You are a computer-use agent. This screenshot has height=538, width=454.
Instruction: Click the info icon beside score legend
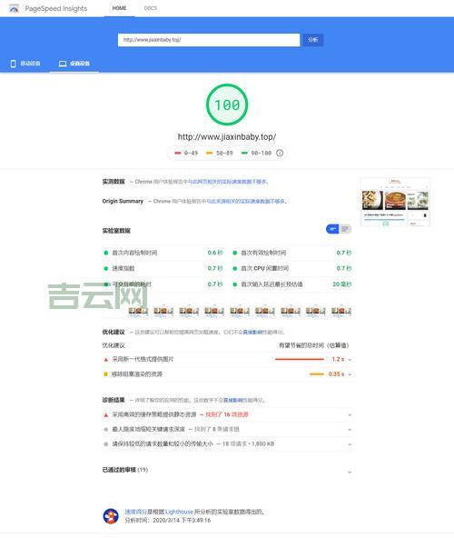click(x=280, y=153)
